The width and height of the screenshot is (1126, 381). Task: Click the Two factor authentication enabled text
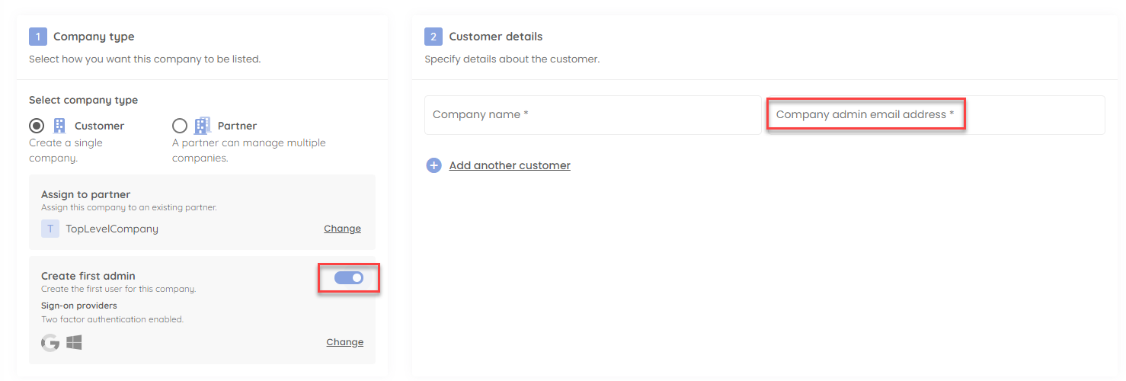[x=112, y=319]
